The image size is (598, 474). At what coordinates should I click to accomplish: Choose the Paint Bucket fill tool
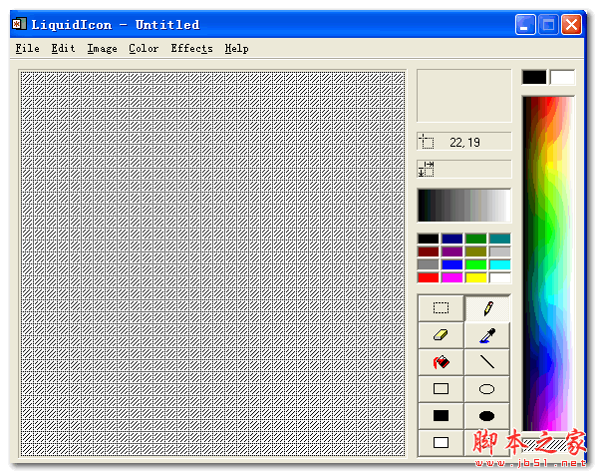coord(441,362)
